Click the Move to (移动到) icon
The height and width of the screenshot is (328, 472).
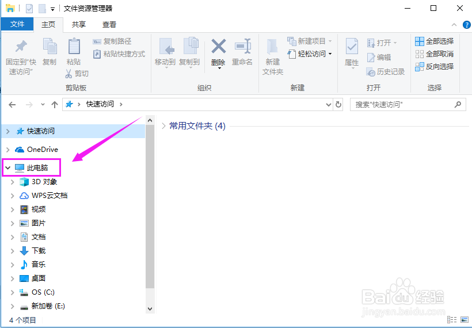coord(166,47)
